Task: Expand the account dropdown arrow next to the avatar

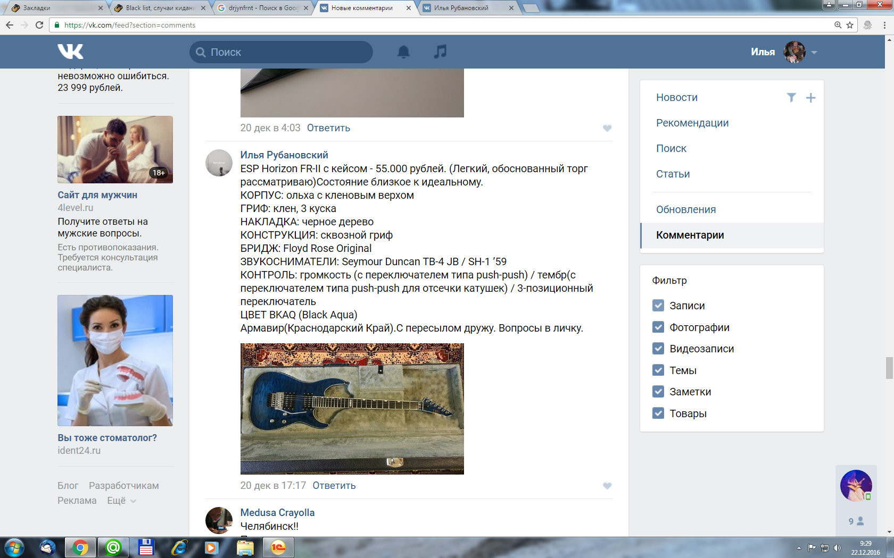Action: 814,53
